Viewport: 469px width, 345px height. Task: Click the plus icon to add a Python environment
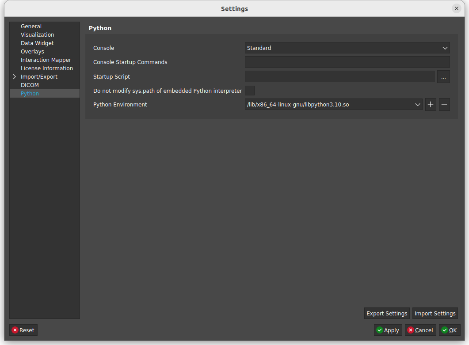[x=431, y=104]
